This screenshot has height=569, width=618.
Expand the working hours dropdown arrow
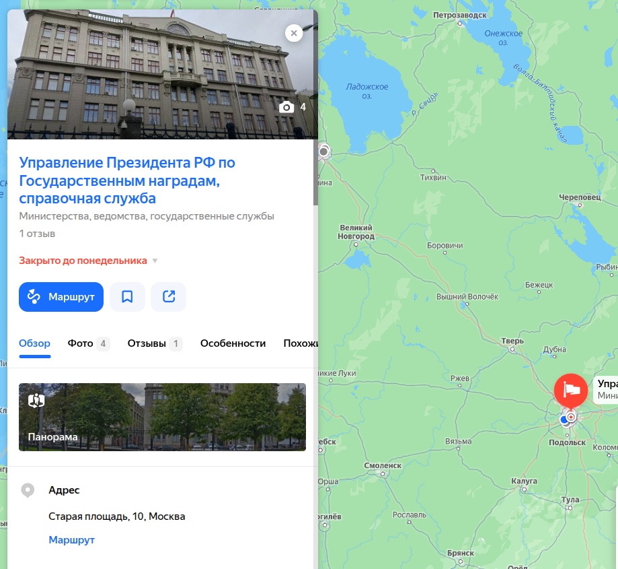155,261
